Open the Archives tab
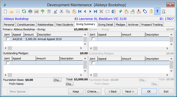The width and height of the screenshot is (177, 97). click(133, 25)
